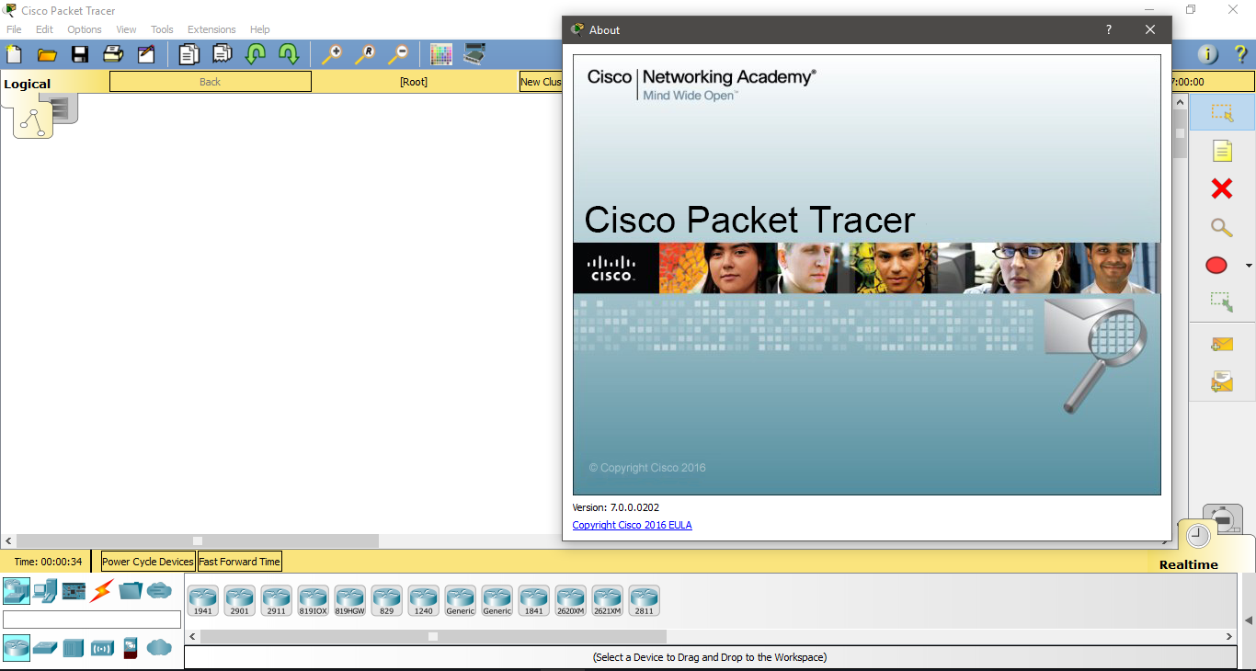Activate the red X Delete tool
This screenshot has height=671, width=1256.
click(1222, 188)
